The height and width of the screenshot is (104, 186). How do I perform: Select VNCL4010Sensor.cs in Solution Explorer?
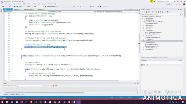click(x=152, y=48)
